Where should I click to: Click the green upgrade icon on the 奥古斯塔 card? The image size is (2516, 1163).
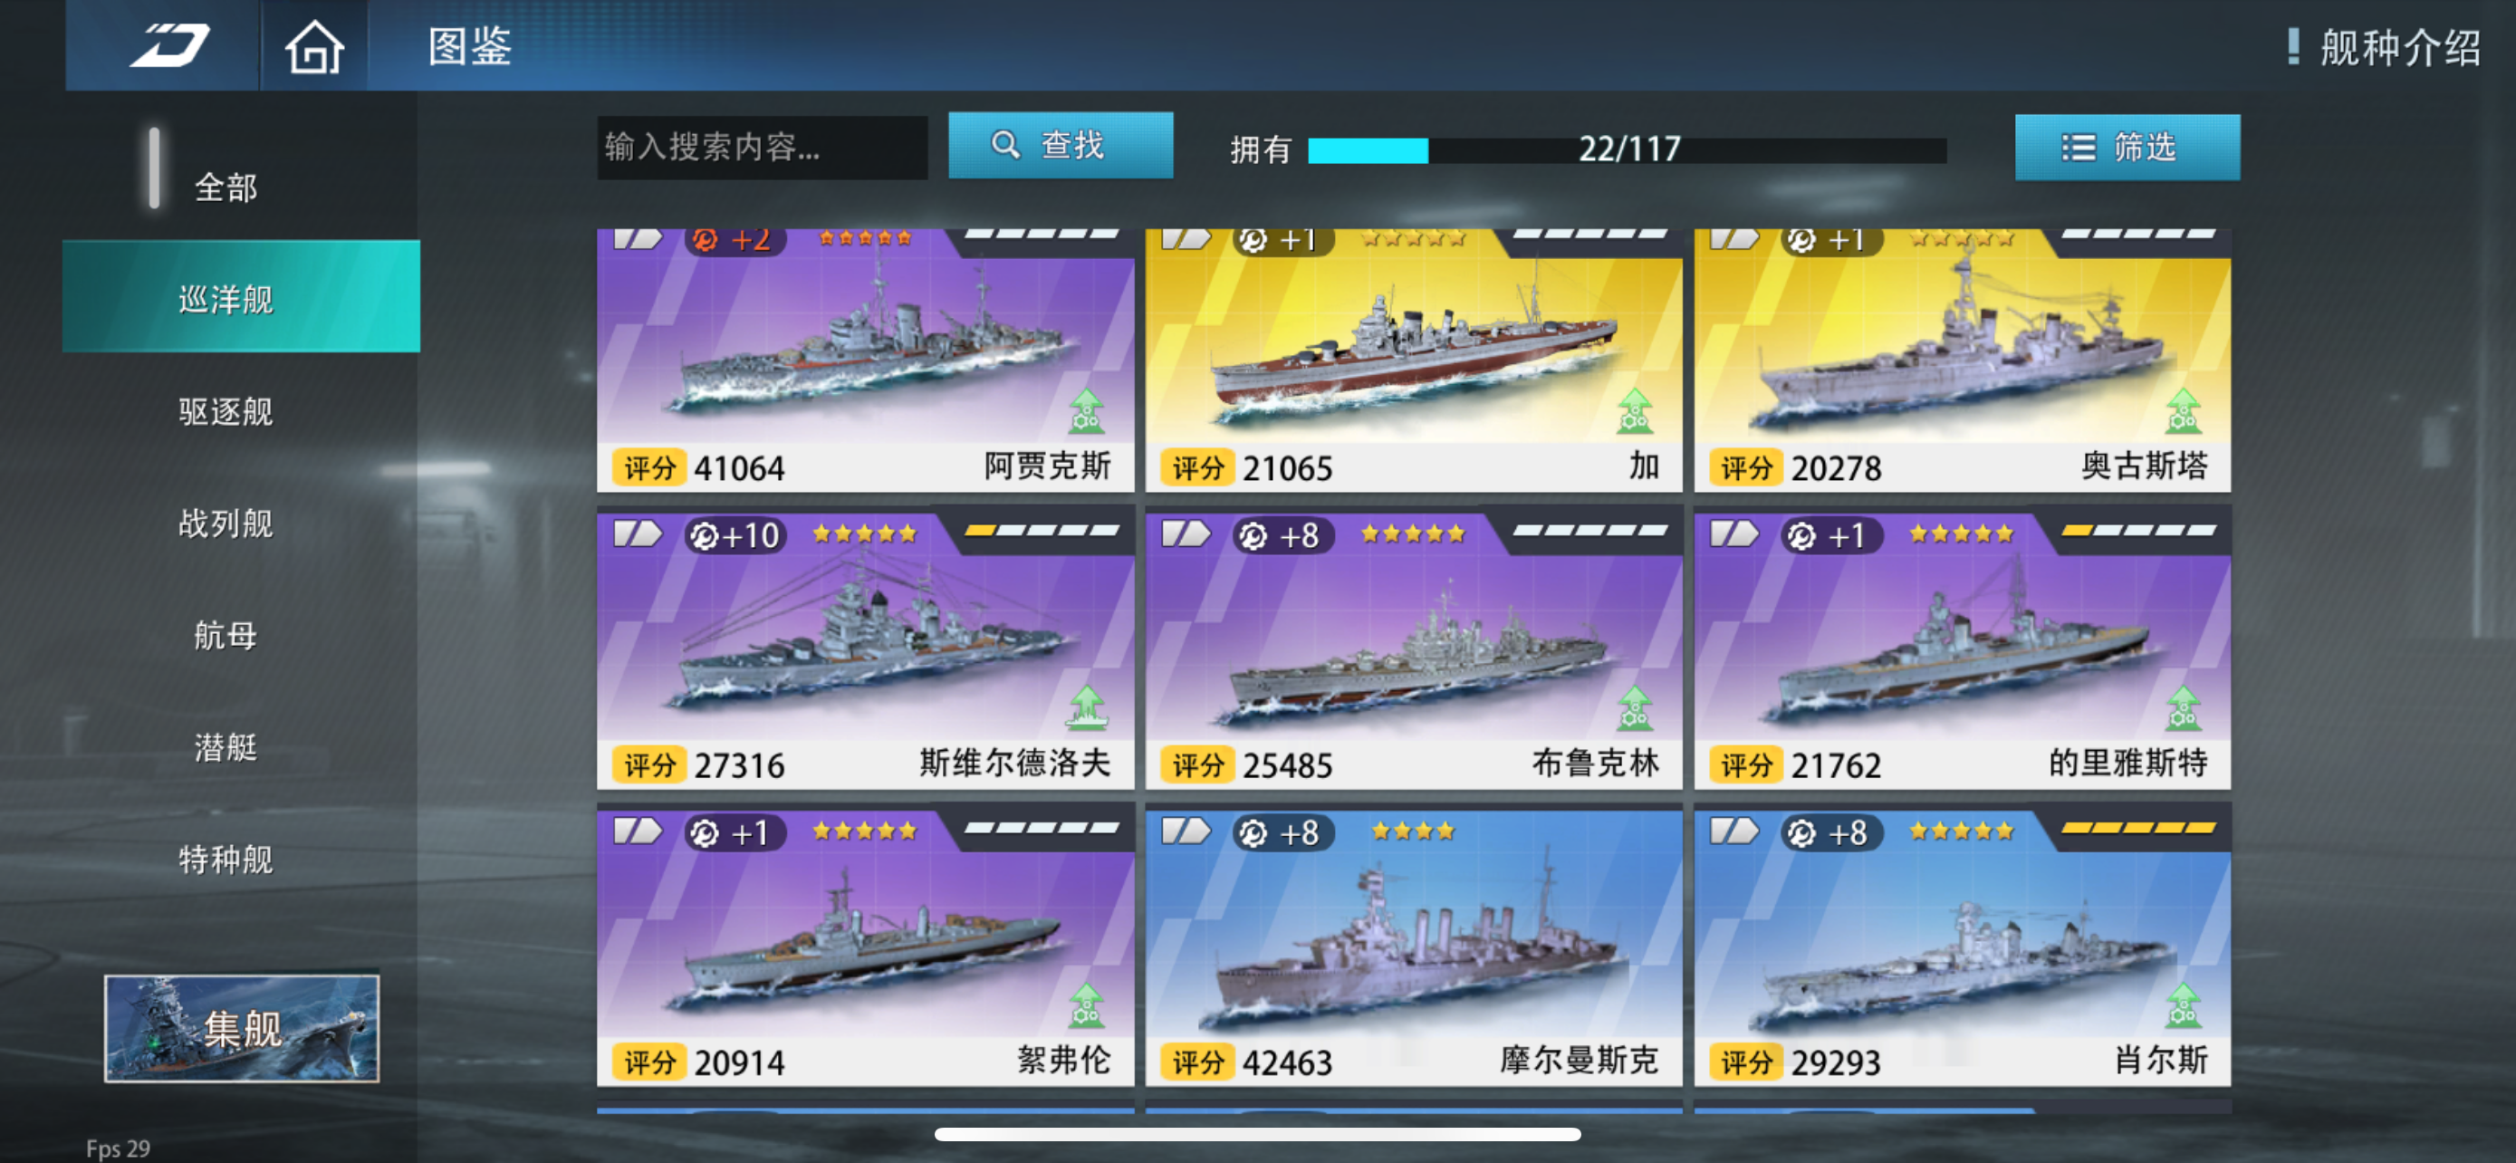(x=2182, y=410)
